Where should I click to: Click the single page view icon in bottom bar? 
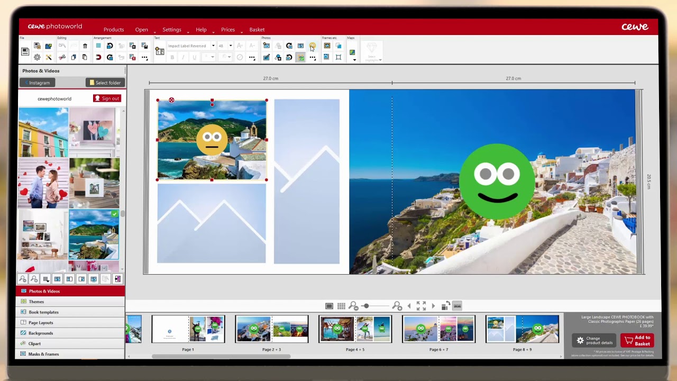coord(329,306)
